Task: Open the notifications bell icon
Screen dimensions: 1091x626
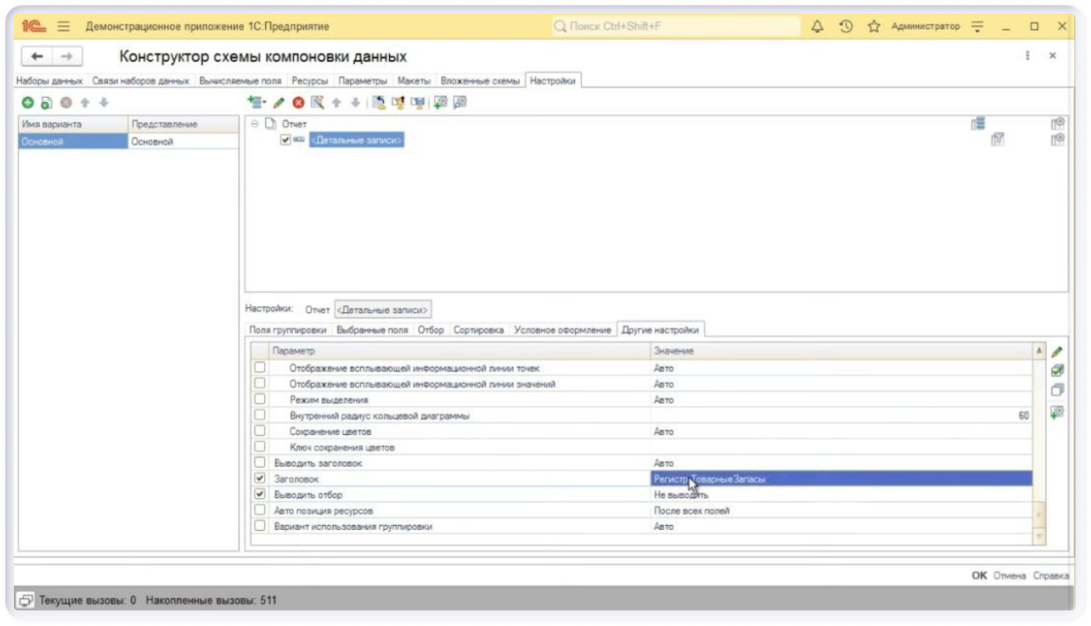Action: pyautogui.click(x=818, y=27)
